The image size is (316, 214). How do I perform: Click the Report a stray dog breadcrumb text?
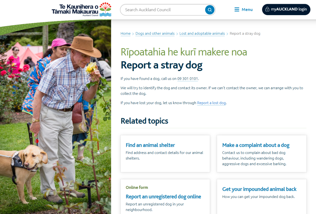pyautogui.click(x=245, y=33)
